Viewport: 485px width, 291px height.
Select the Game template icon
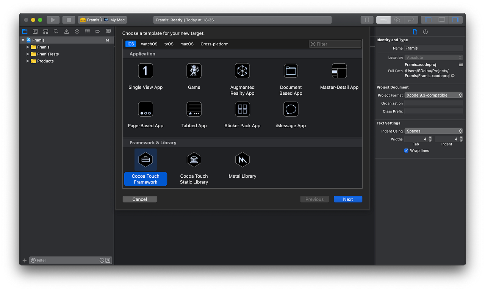(194, 71)
